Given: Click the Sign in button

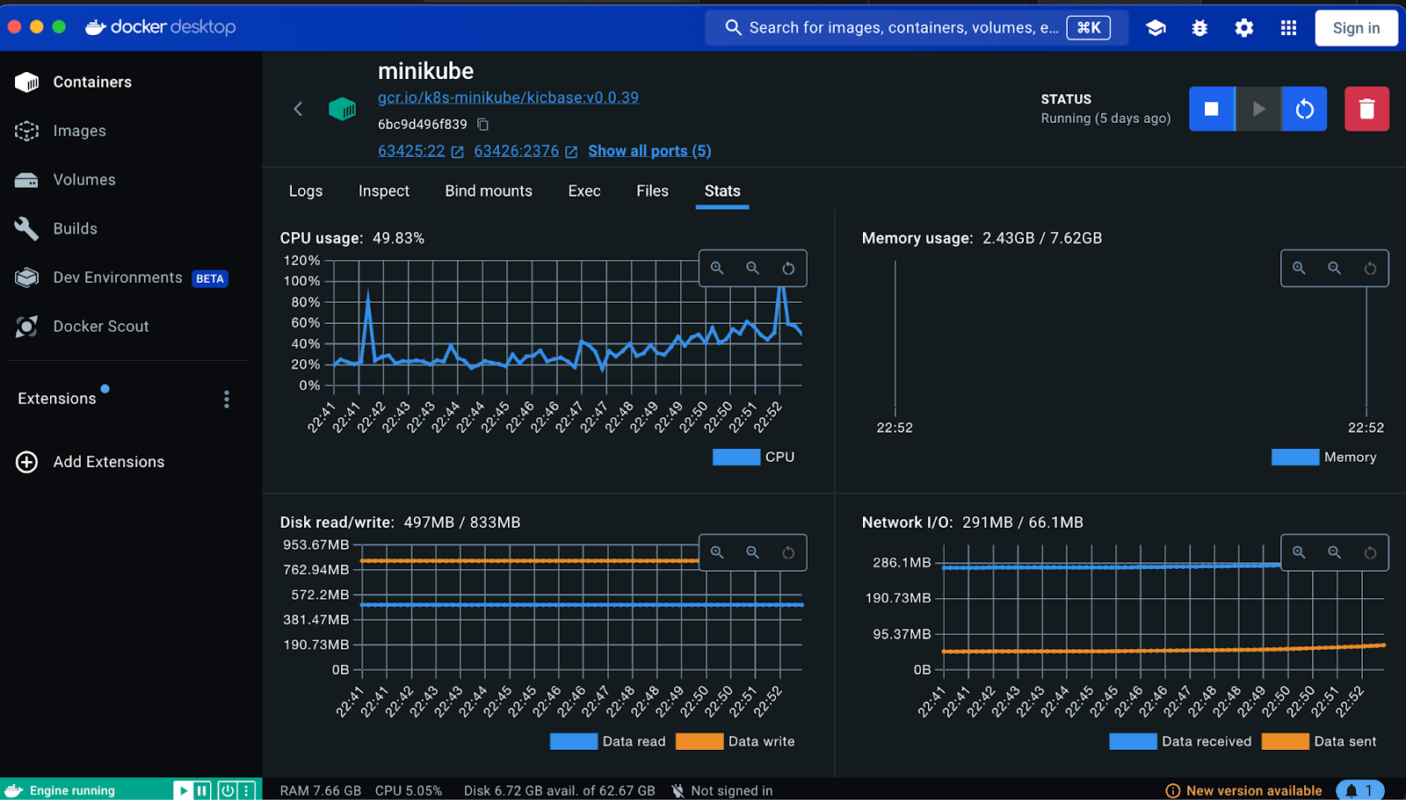Looking at the screenshot, I should (1356, 28).
